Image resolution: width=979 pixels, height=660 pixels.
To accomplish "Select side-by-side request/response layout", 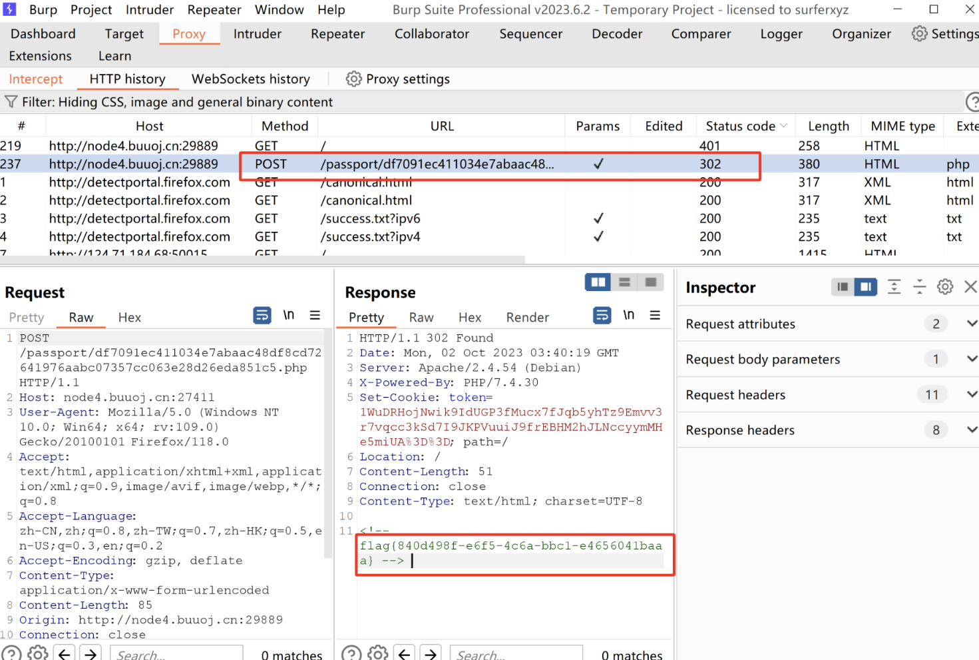I will (598, 282).
